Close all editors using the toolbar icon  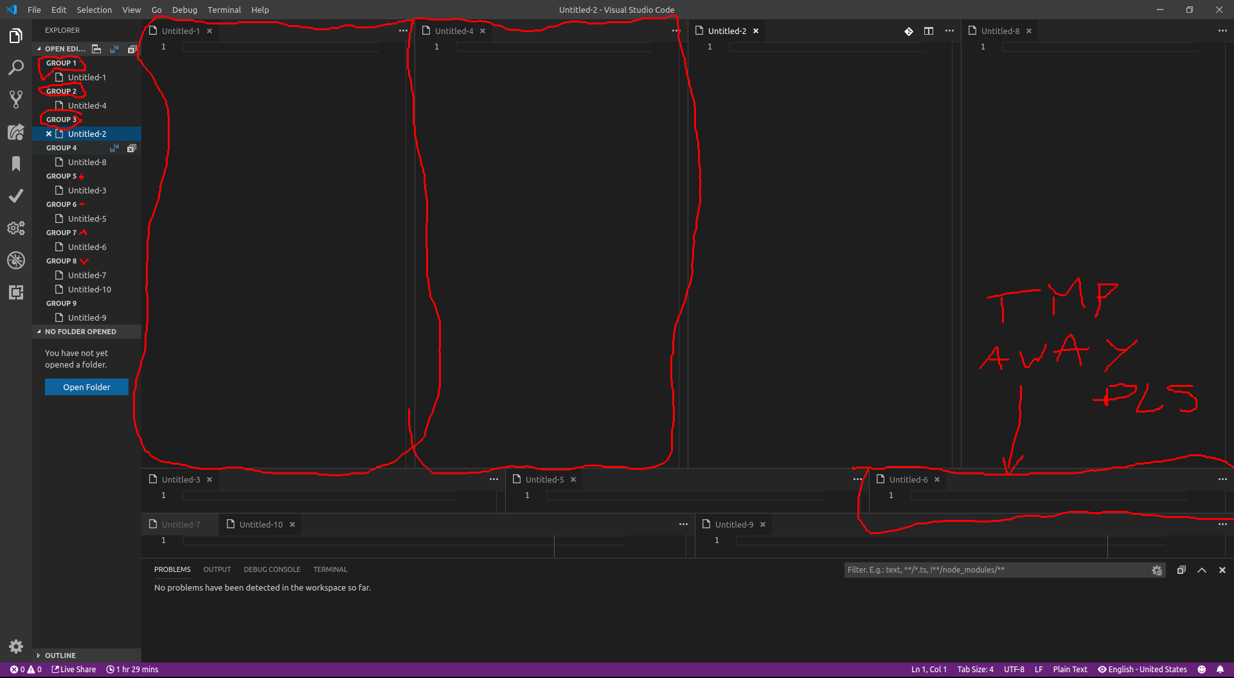[x=132, y=49]
